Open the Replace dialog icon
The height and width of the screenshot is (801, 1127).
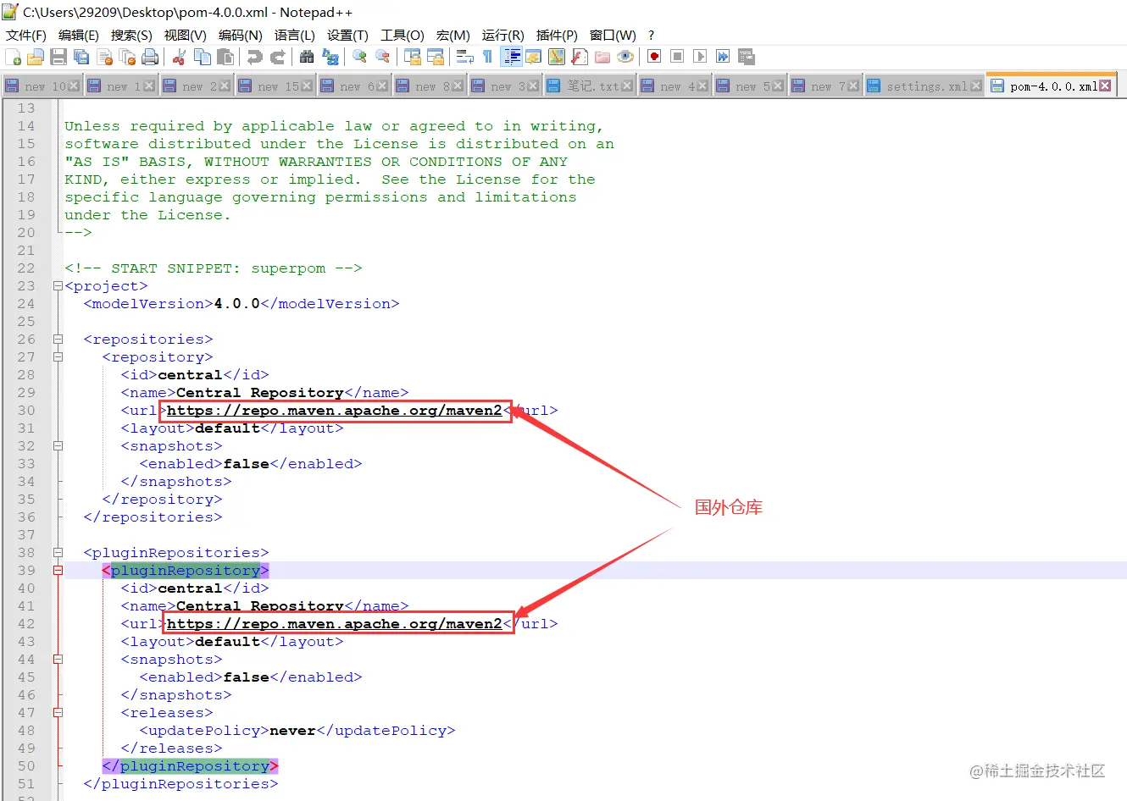[x=330, y=57]
